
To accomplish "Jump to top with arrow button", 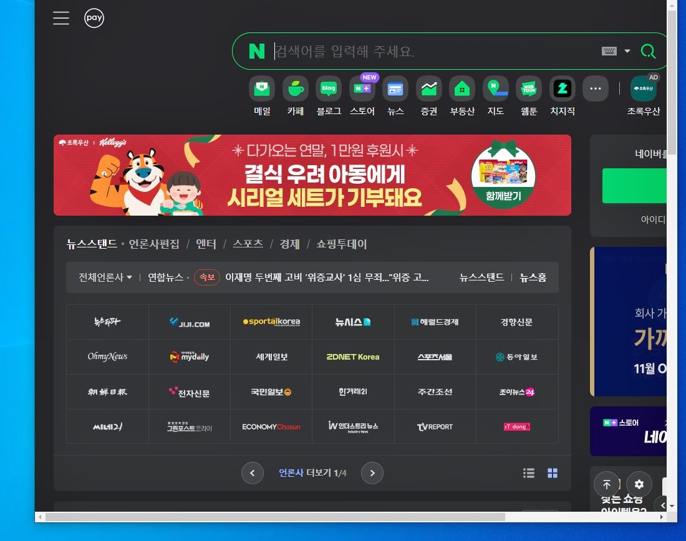I will (607, 484).
